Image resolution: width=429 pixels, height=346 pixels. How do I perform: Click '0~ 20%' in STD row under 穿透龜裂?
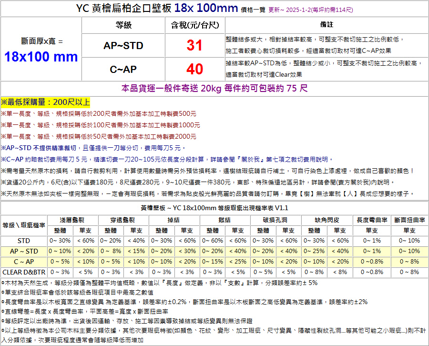pyautogui.click(x=111, y=241)
